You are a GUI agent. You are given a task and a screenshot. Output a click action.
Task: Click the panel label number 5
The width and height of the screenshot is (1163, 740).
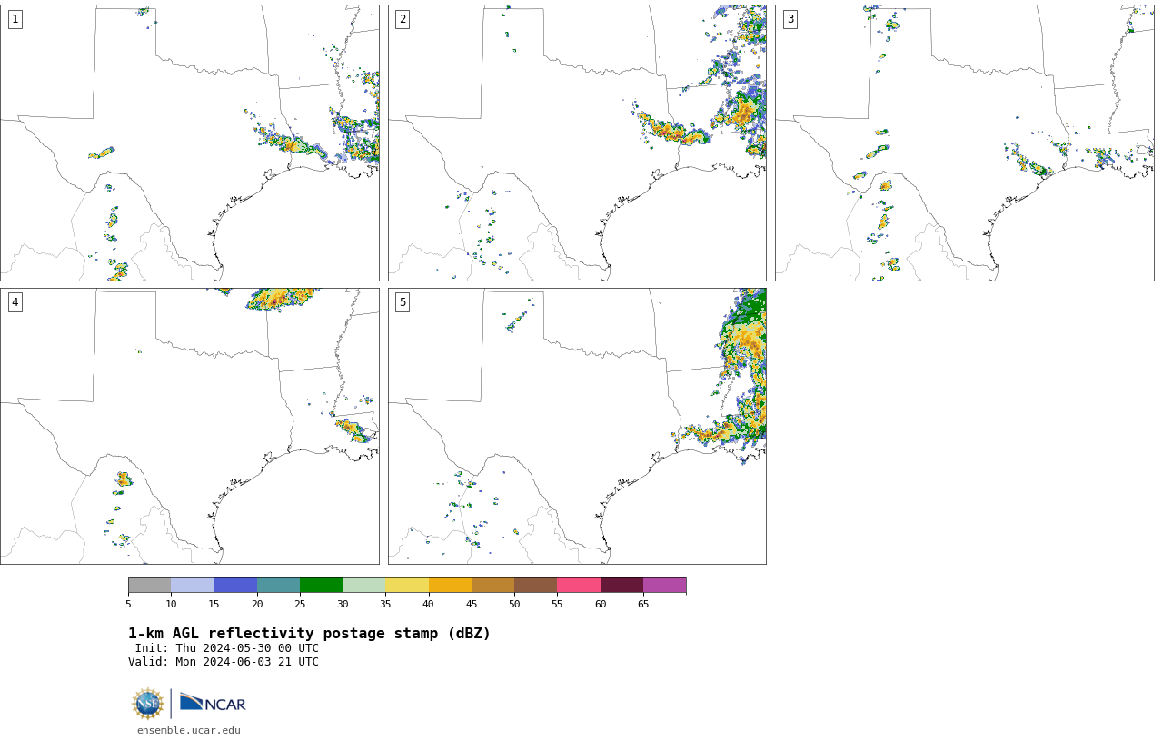(403, 302)
